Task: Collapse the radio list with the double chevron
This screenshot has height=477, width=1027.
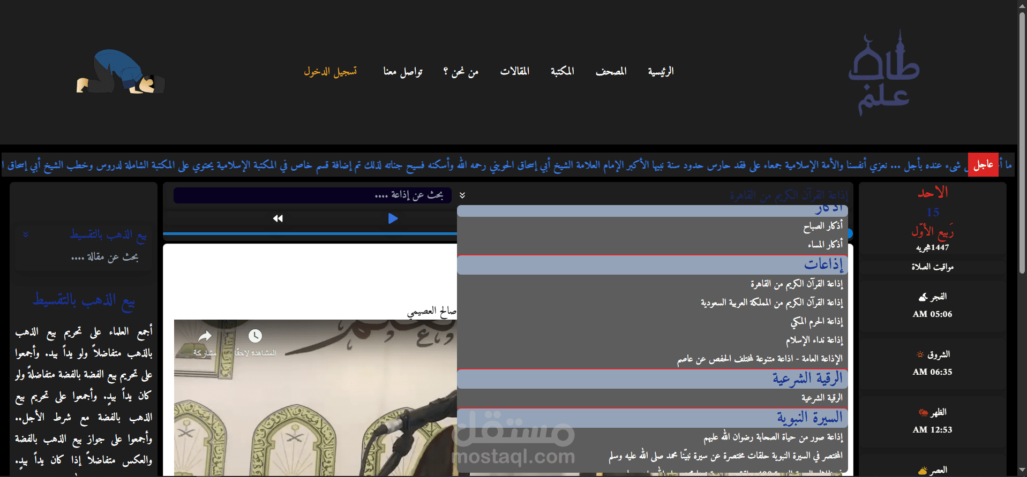Action: 462,195
